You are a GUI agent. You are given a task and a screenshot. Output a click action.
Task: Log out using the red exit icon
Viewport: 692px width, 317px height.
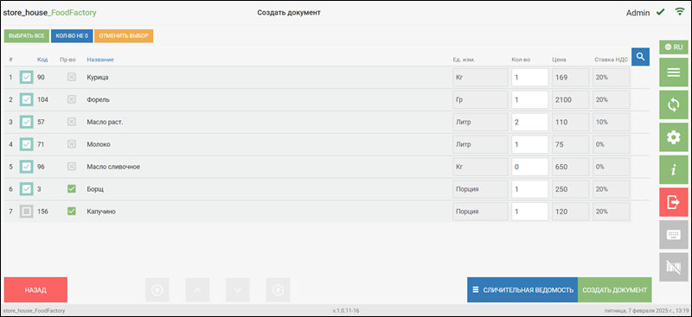674,202
